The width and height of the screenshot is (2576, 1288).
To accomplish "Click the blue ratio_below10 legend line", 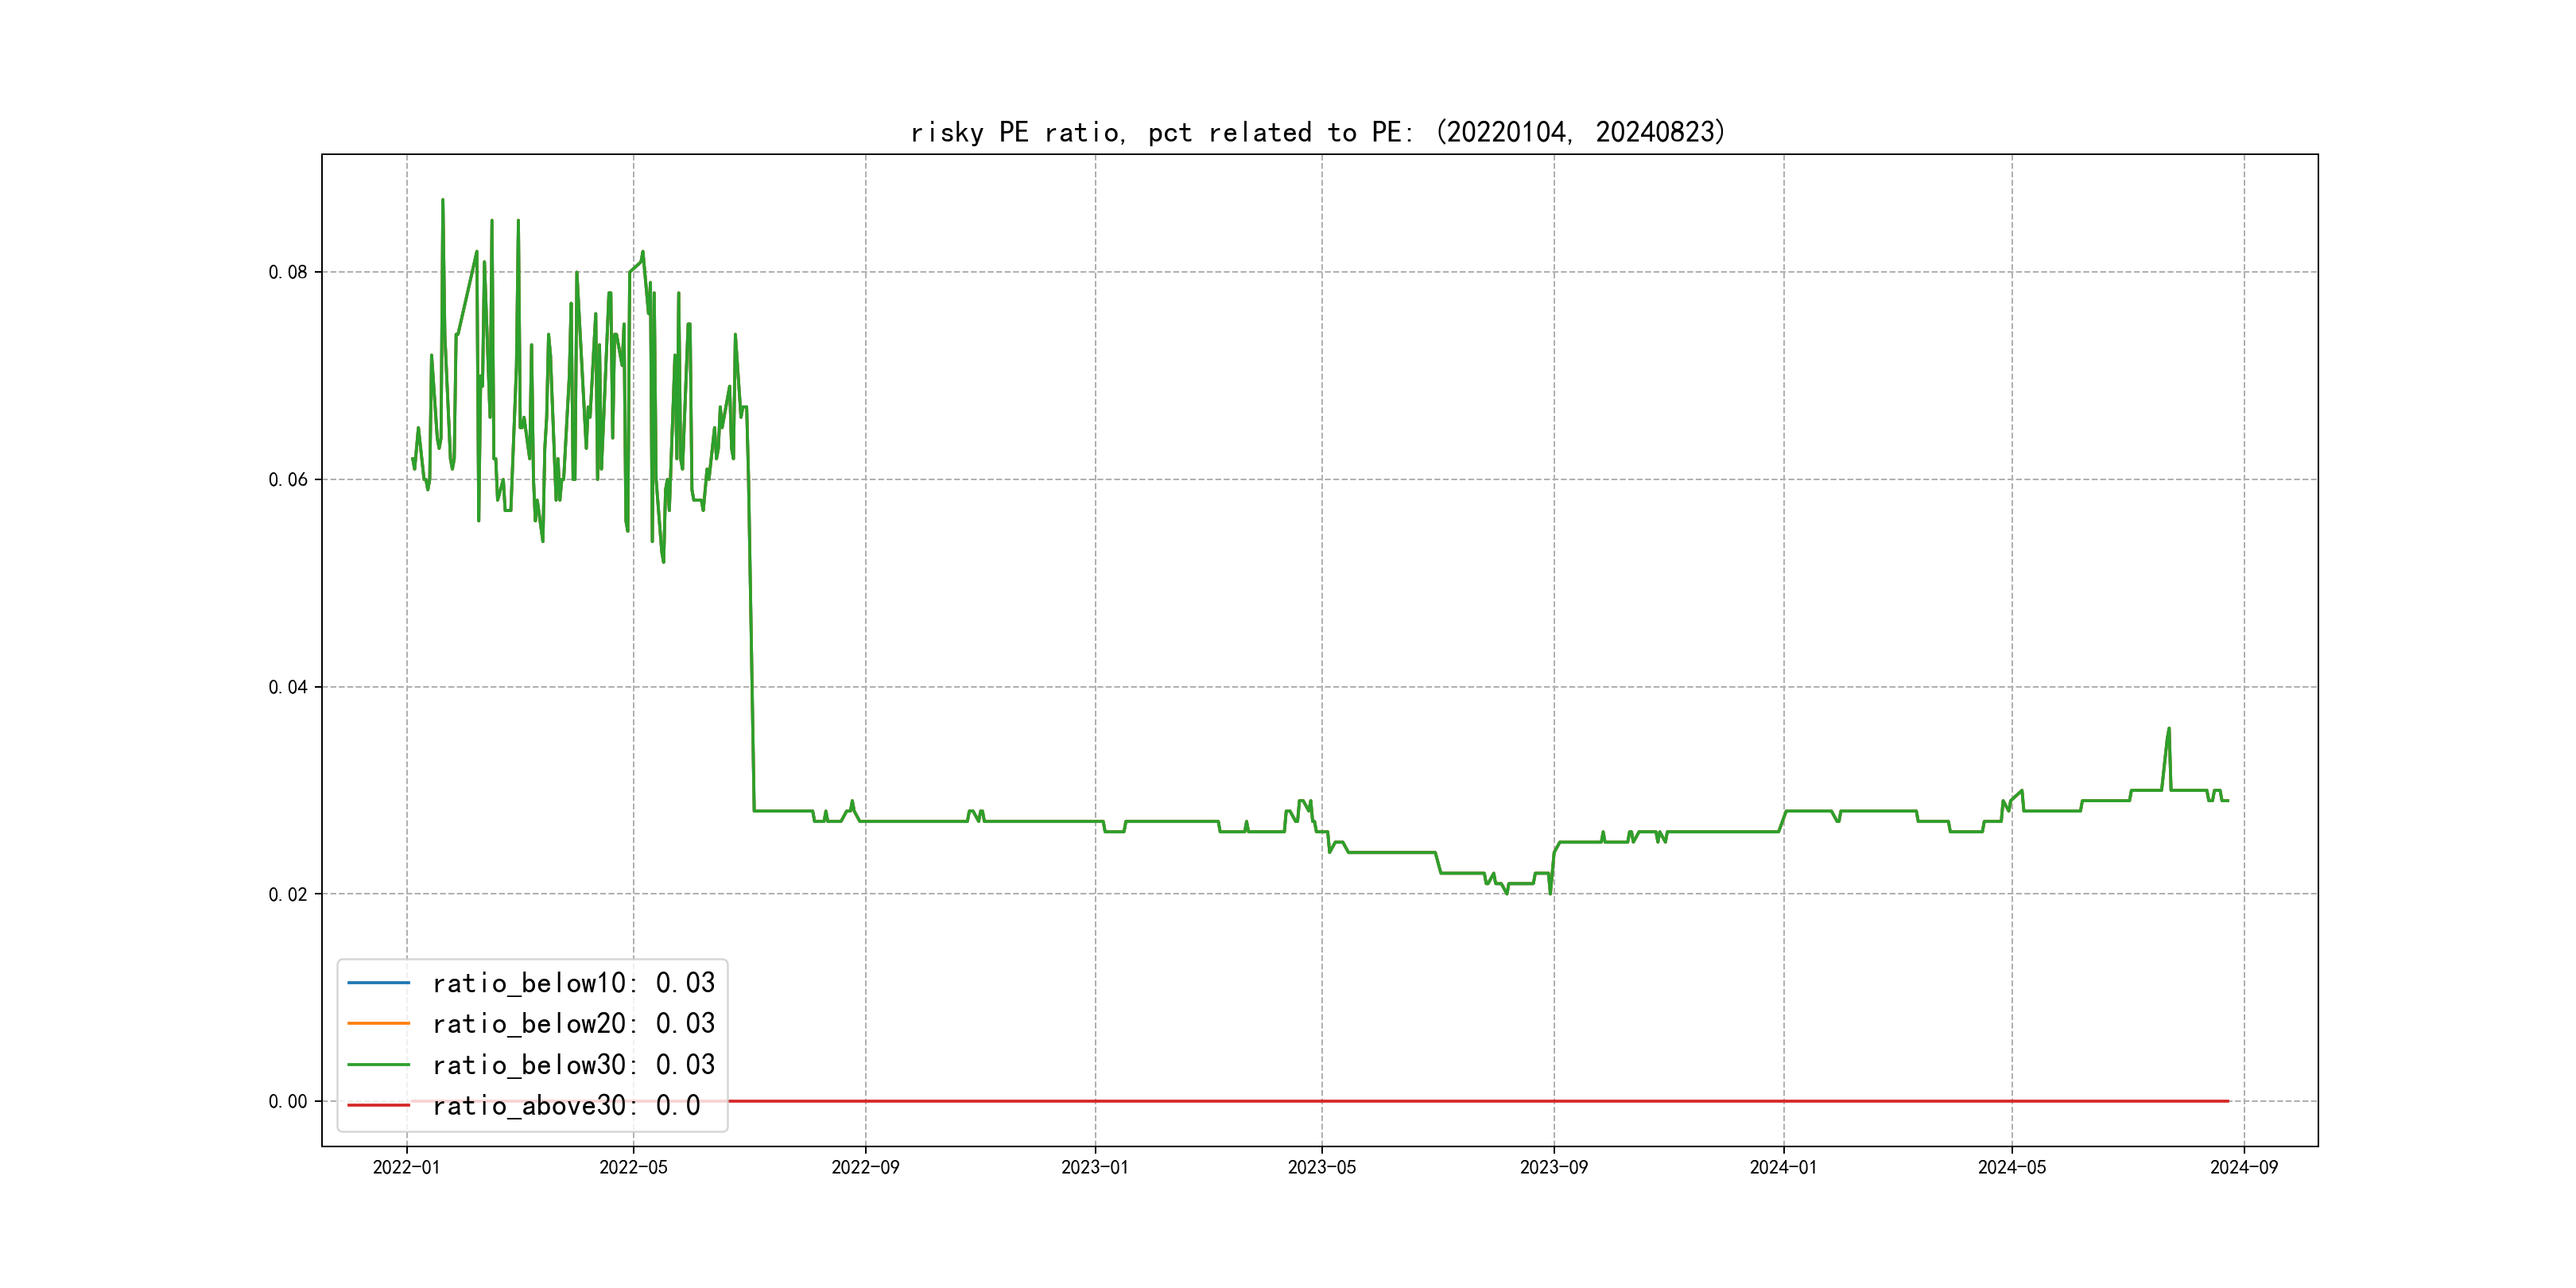I will 378,983.
